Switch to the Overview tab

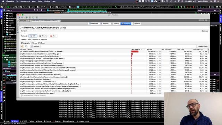click(93, 24)
